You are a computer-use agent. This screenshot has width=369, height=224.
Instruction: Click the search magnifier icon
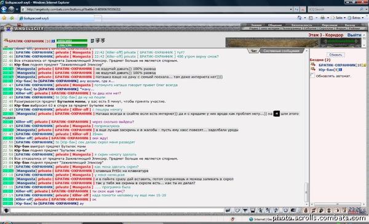pyautogui.click(x=362, y=9)
